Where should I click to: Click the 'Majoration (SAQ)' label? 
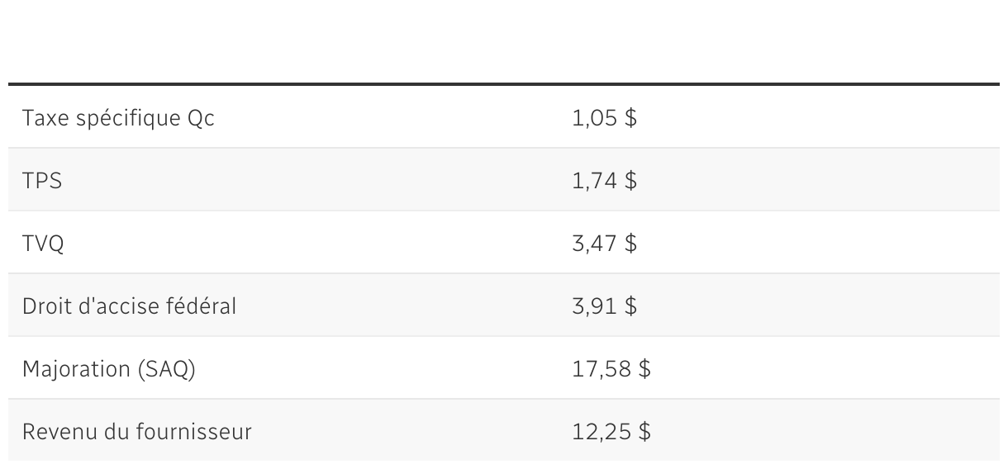tap(109, 369)
